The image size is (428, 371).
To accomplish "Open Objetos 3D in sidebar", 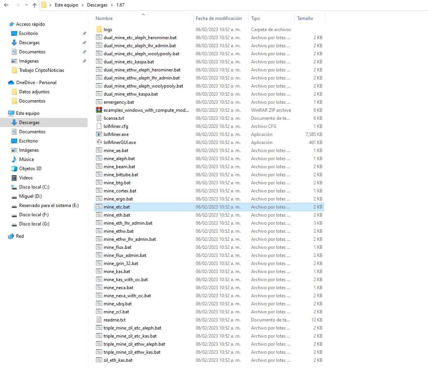I will tap(30, 169).
